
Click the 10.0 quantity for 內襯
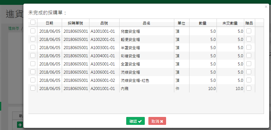[x=212, y=89]
